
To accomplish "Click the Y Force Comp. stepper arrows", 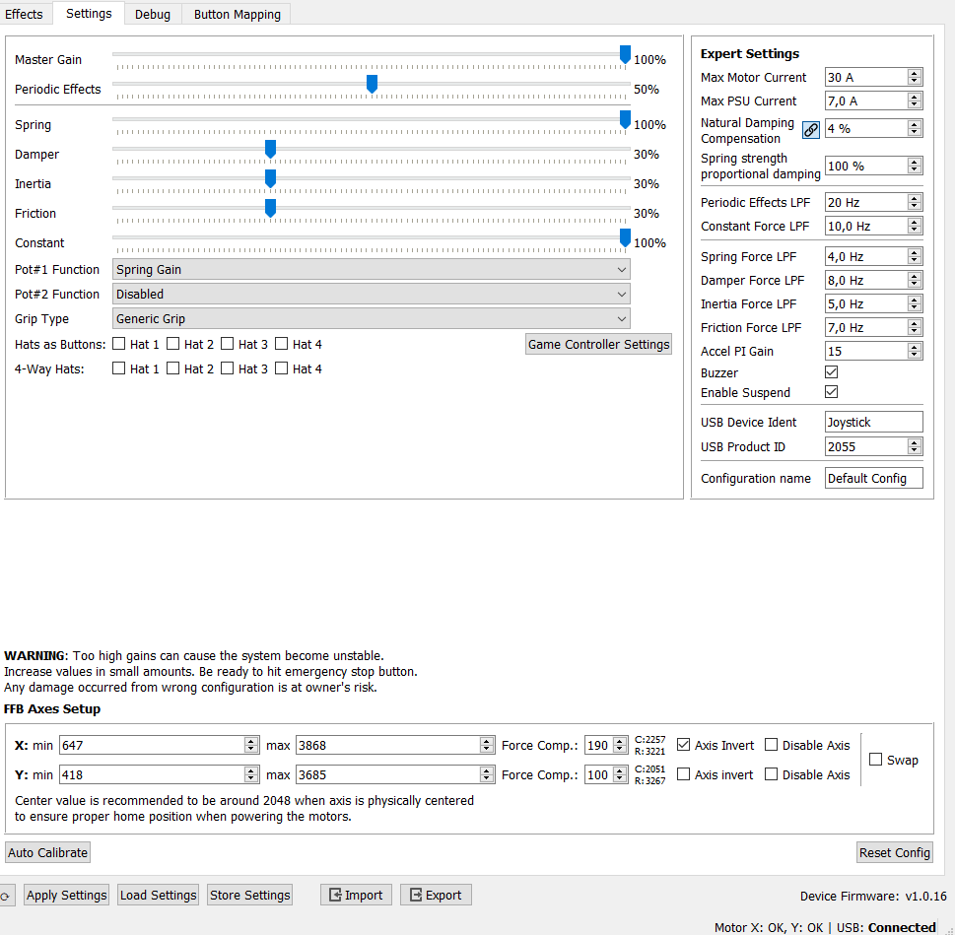I will (619, 775).
